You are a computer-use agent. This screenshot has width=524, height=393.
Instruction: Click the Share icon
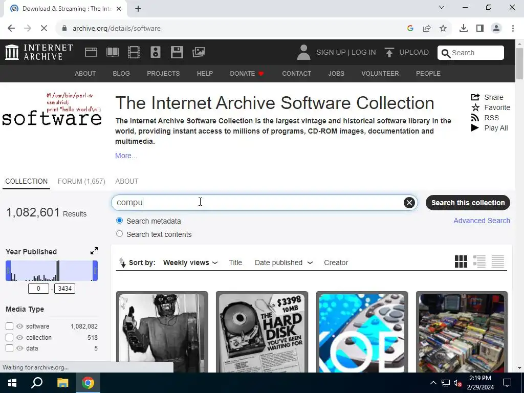[475, 97]
